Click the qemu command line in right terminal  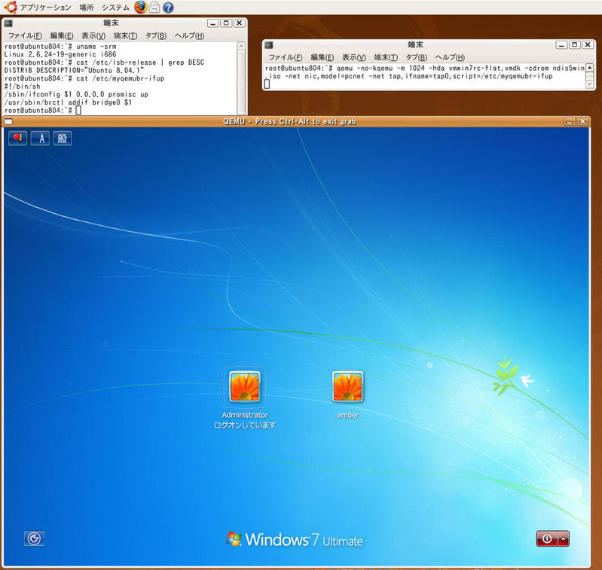(425, 72)
